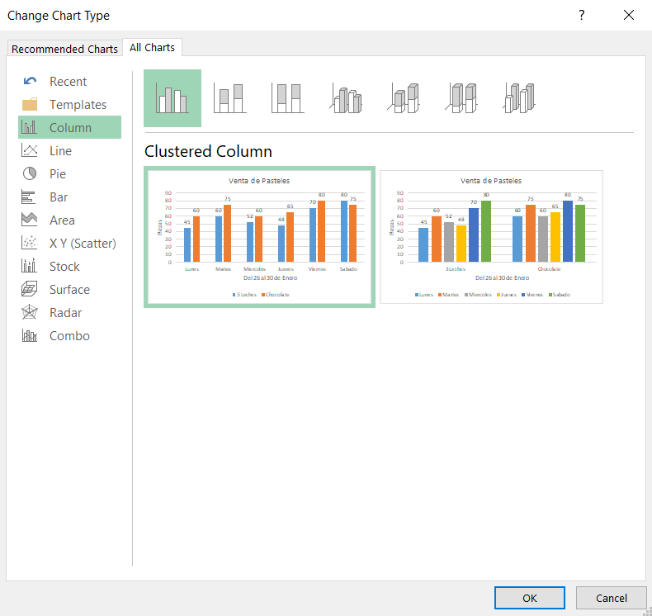Click the Line chart category icon
652x616 pixels.
click(x=29, y=150)
